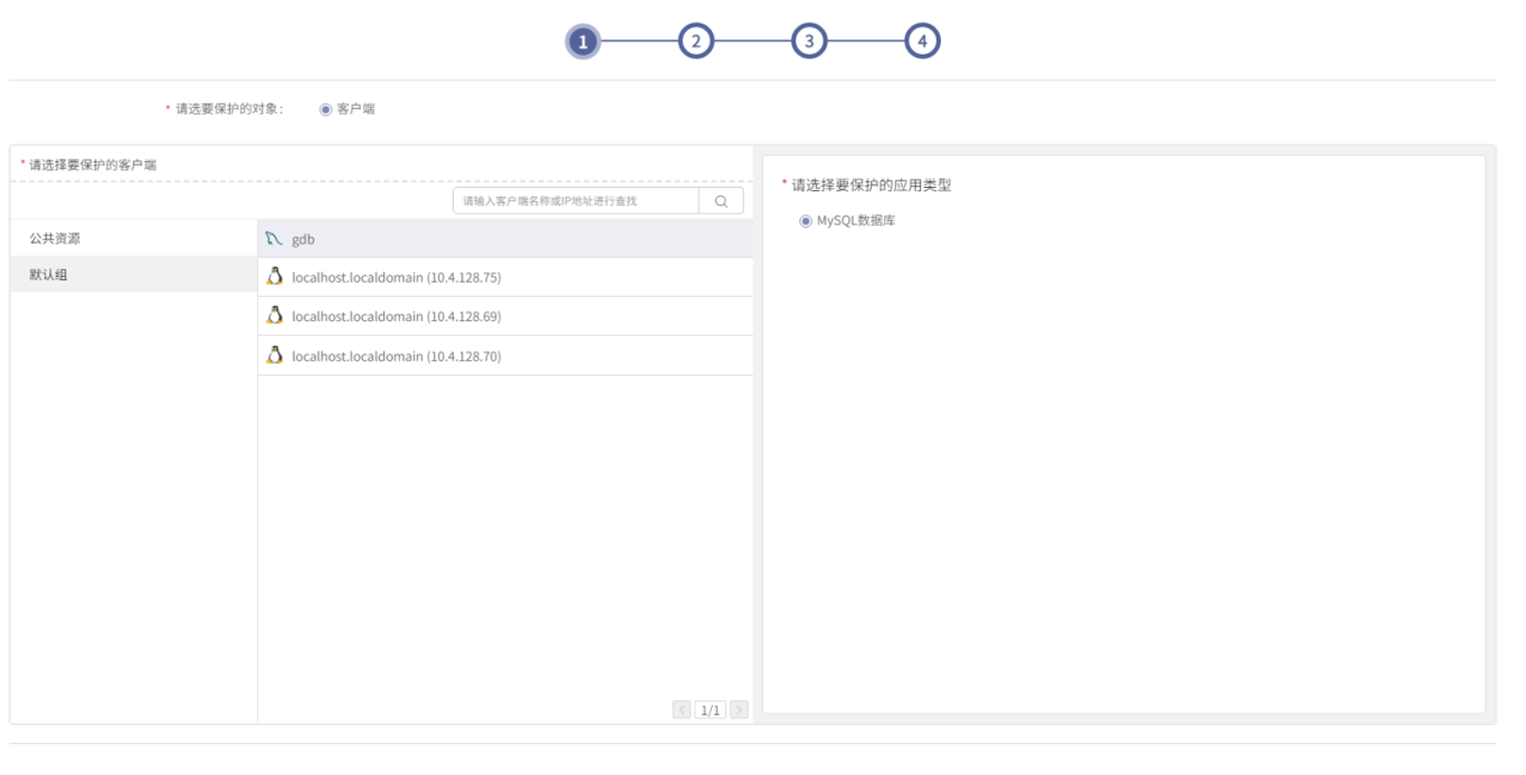Click the 请选择要保护的应用类型 label
This screenshot has height=775, width=1526.
871,185
